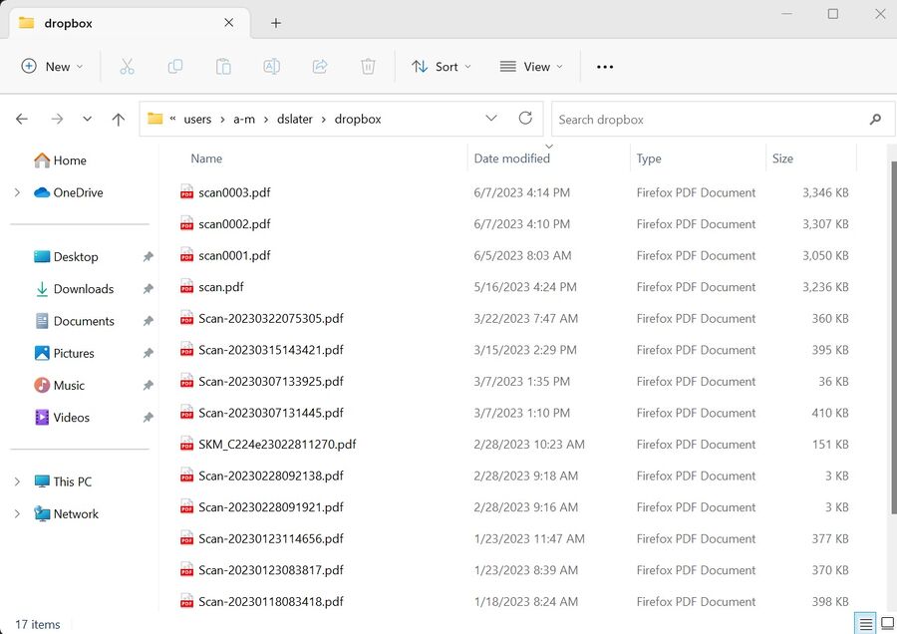Viewport: 897px width, 634px height.
Task: Click the PDF icon of scan0003.pdf
Action: [186, 192]
